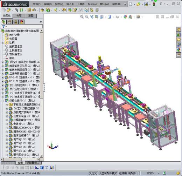The height and width of the screenshot is (176, 182).
Task: Switch to the 草图 command tab
Action: click(31, 16)
